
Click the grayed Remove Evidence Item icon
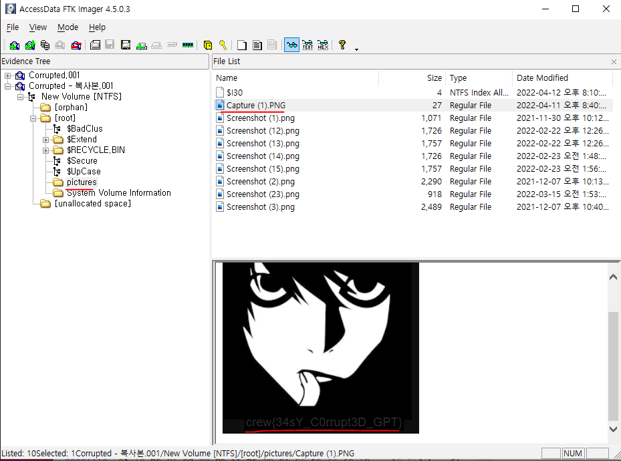pyautogui.click(x=60, y=45)
